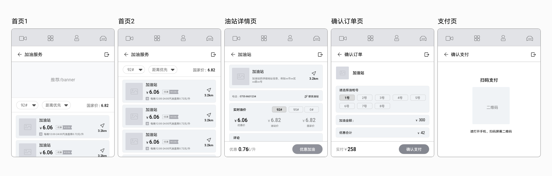
Task: Click the 确认支付 button
Action: [x=414, y=149]
